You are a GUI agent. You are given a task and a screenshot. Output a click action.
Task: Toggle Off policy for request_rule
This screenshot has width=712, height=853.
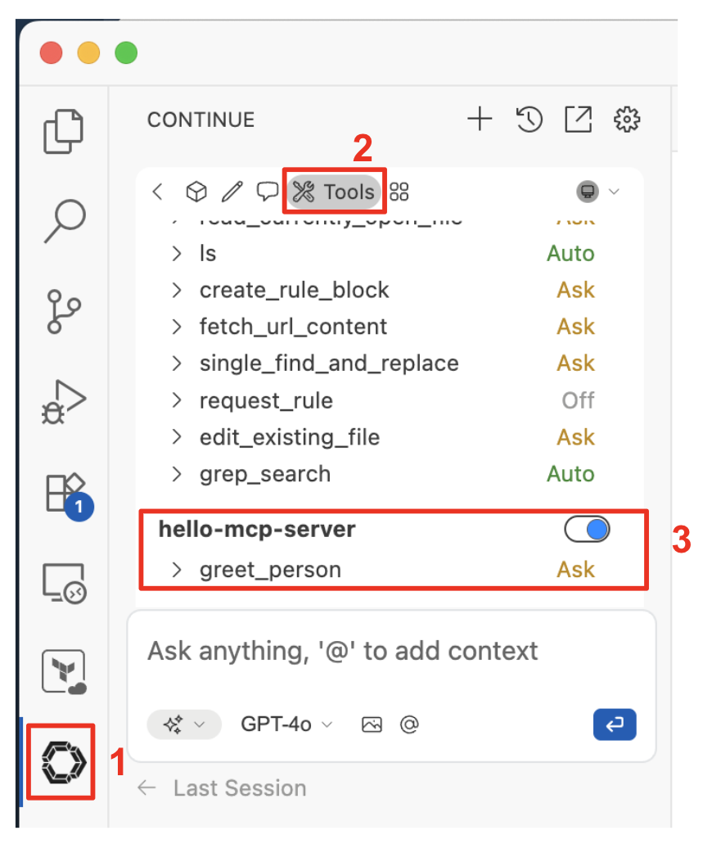579,400
